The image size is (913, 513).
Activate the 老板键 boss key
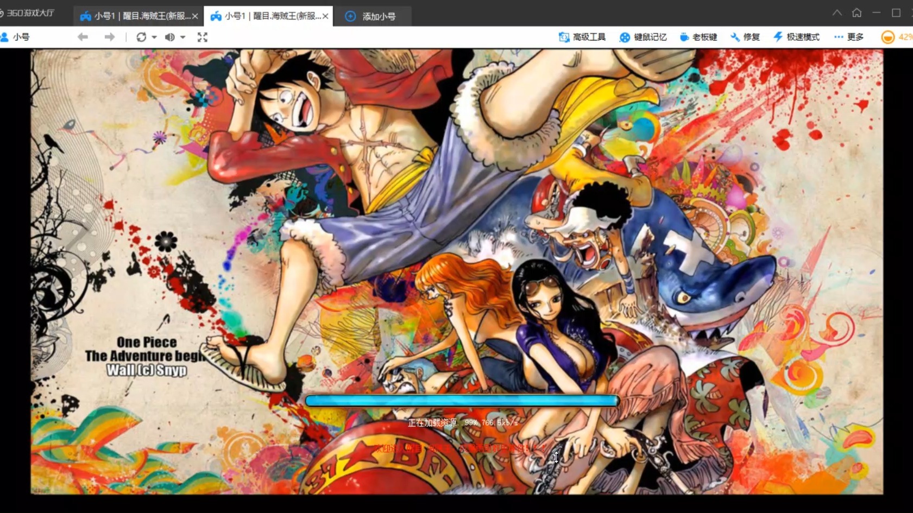pyautogui.click(x=698, y=37)
